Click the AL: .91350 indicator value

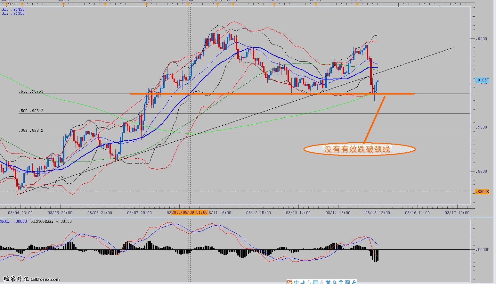click(13, 13)
